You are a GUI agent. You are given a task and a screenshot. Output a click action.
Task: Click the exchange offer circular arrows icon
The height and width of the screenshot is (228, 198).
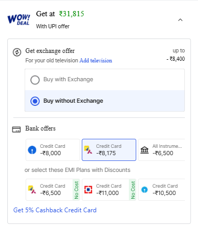pyautogui.click(x=17, y=52)
